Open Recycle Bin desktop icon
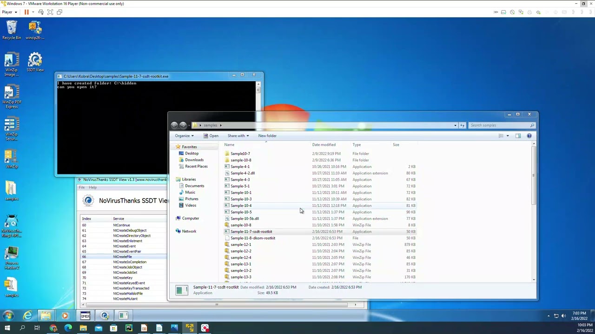The image size is (595, 334). [12, 30]
